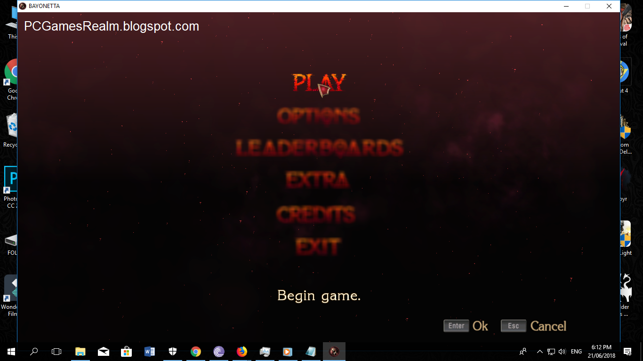
Task: Click the ENG language indicator
Action: [x=576, y=352]
